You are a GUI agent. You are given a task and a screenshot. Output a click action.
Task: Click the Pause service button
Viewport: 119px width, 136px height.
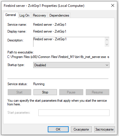click(71, 92)
